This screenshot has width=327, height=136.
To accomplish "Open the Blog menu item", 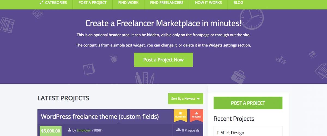I will tap(238, 3).
